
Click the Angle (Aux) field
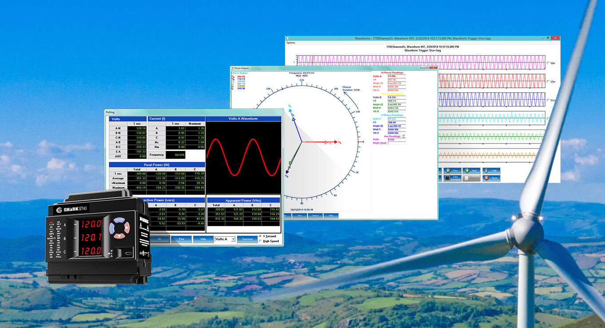[x=396, y=143]
